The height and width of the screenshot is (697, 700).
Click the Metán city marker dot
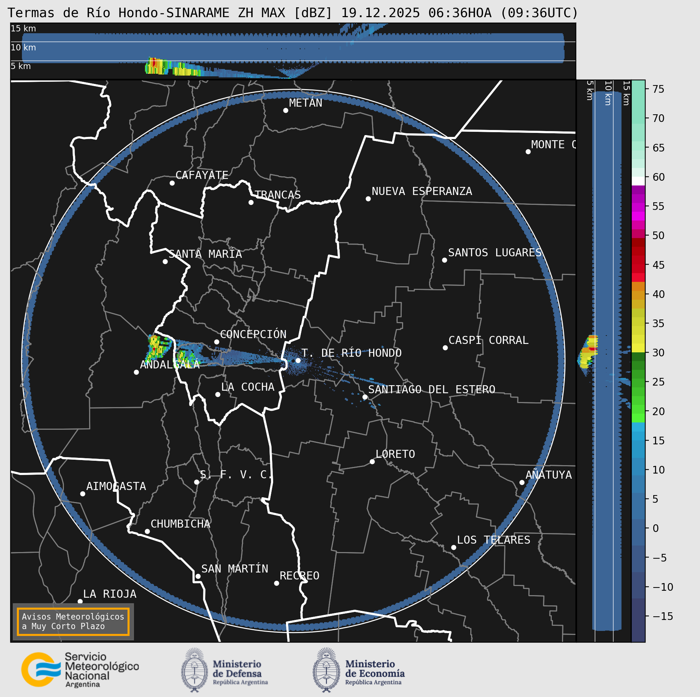pyautogui.click(x=286, y=110)
